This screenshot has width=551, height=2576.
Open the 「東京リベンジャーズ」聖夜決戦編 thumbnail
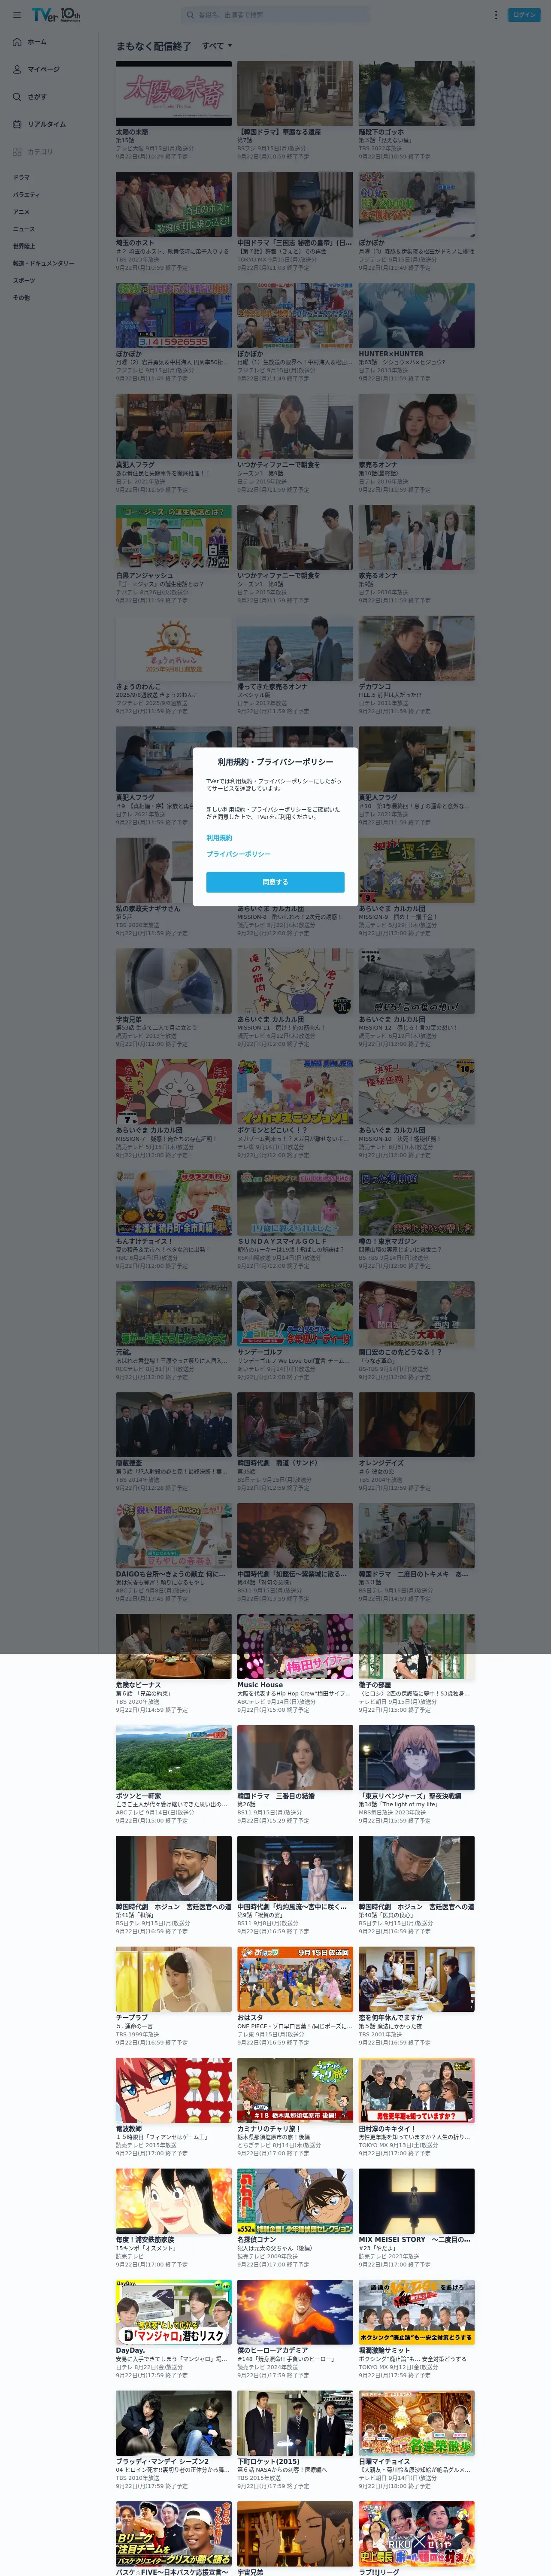click(x=417, y=1757)
